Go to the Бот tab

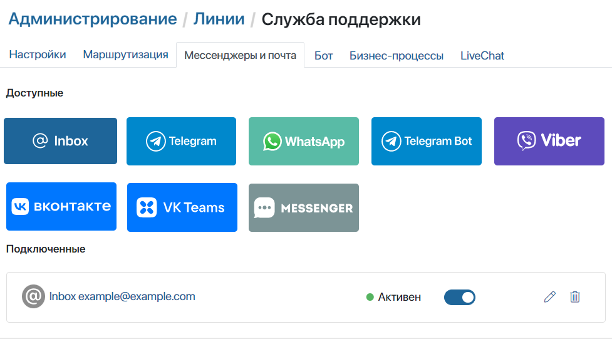coord(324,56)
